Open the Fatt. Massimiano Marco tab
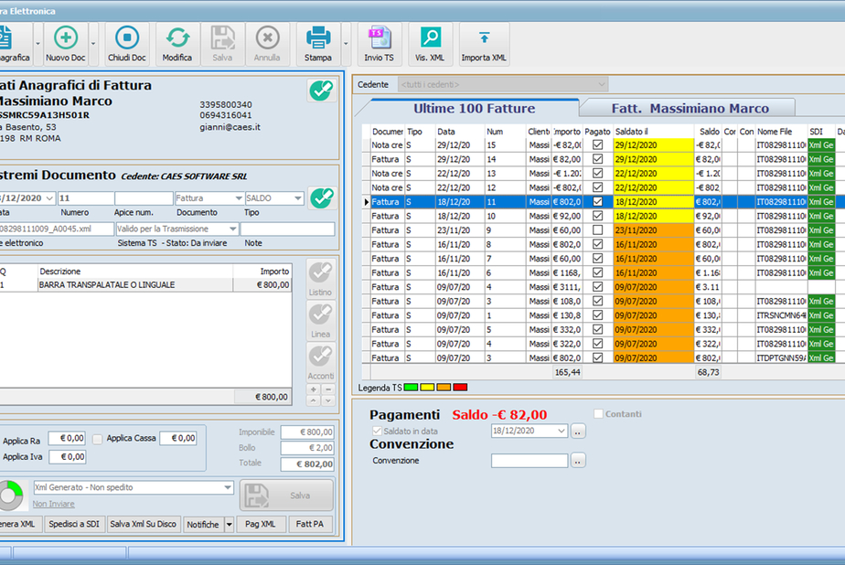This screenshot has height=565, width=845. point(690,108)
